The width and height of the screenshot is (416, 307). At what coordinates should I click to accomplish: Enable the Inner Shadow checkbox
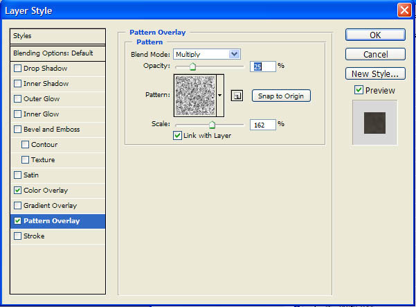(17, 84)
